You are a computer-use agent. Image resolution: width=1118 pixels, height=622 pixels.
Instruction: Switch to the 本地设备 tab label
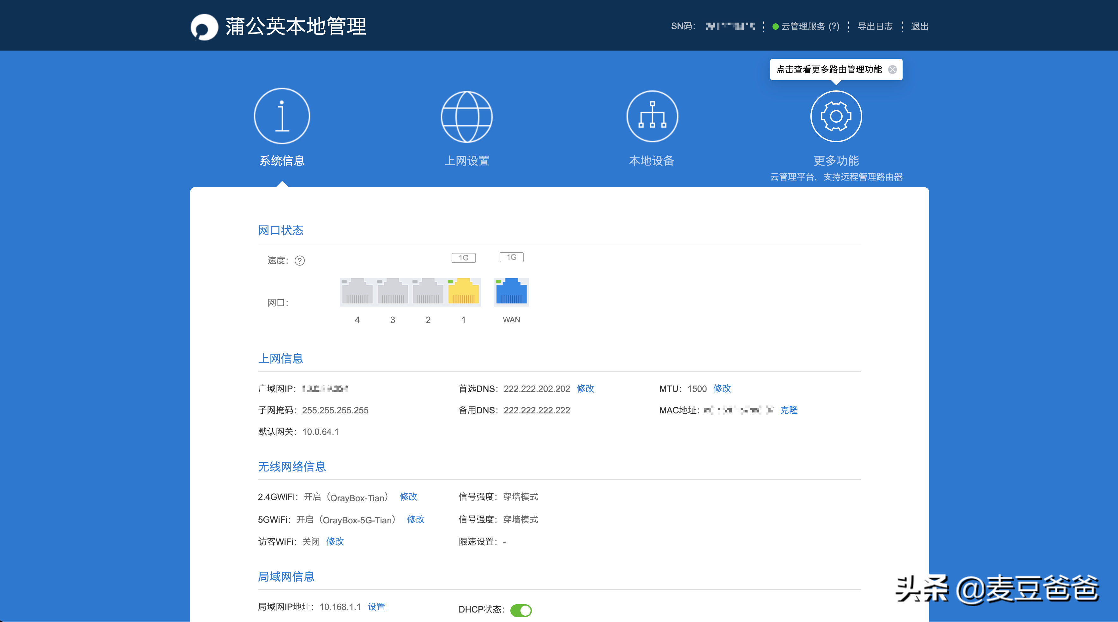pyautogui.click(x=652, y=161)
